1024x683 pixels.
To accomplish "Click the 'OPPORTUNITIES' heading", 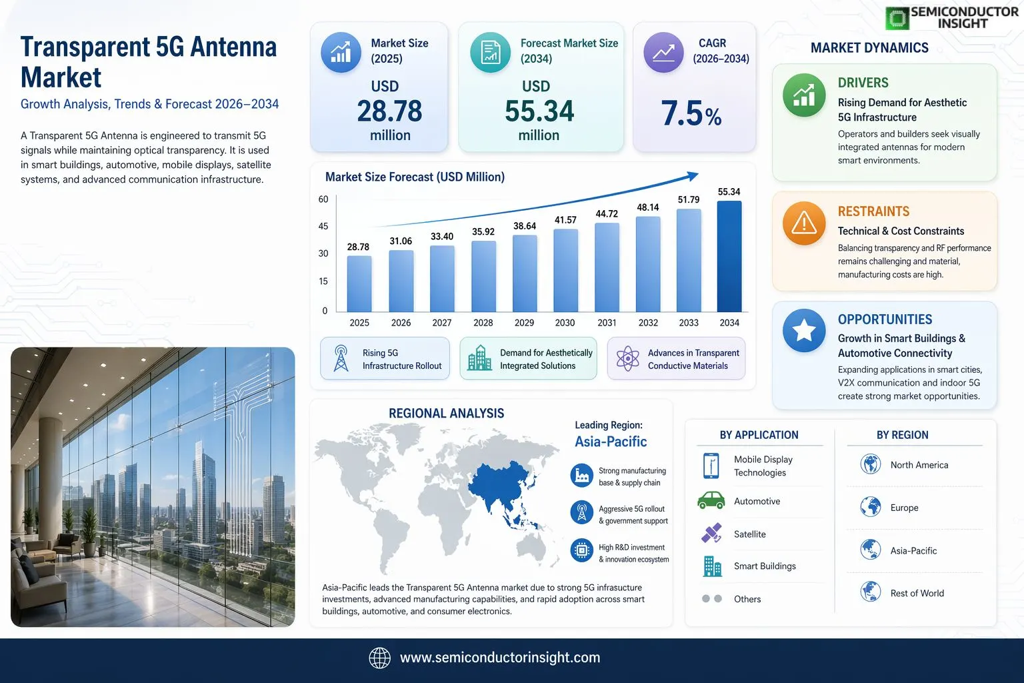I will [885, 319].
